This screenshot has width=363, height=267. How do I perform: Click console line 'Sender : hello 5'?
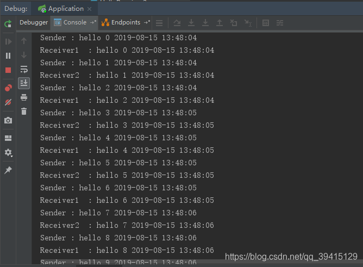(x=118, y=163)
